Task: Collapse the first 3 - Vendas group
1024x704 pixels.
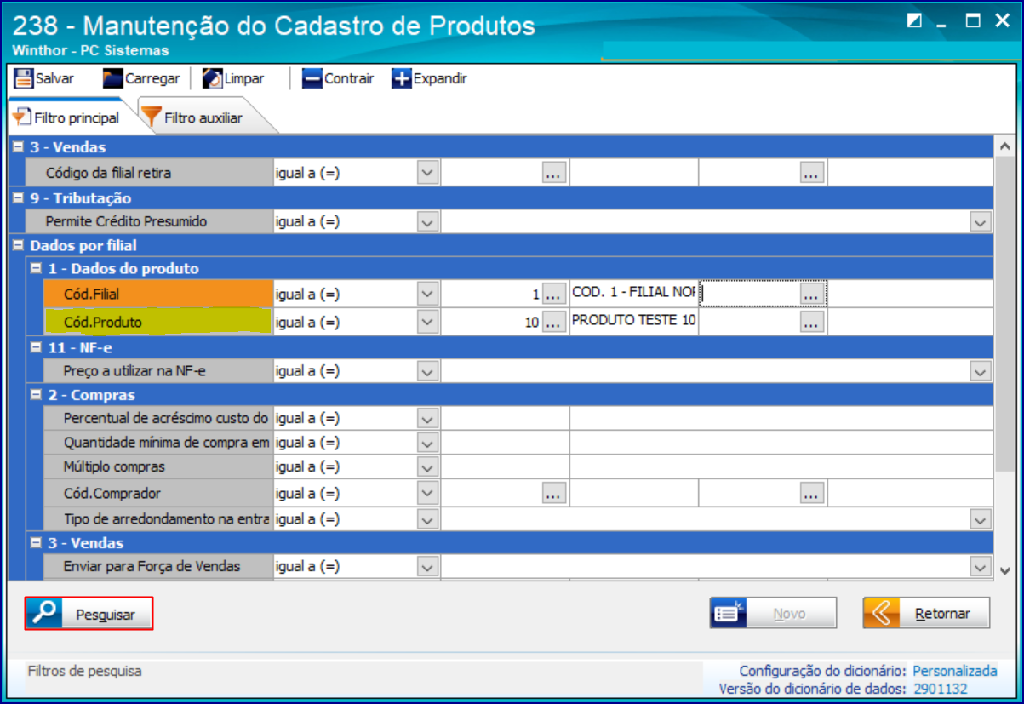Action: pyautogui.click(x=18, y=147)
